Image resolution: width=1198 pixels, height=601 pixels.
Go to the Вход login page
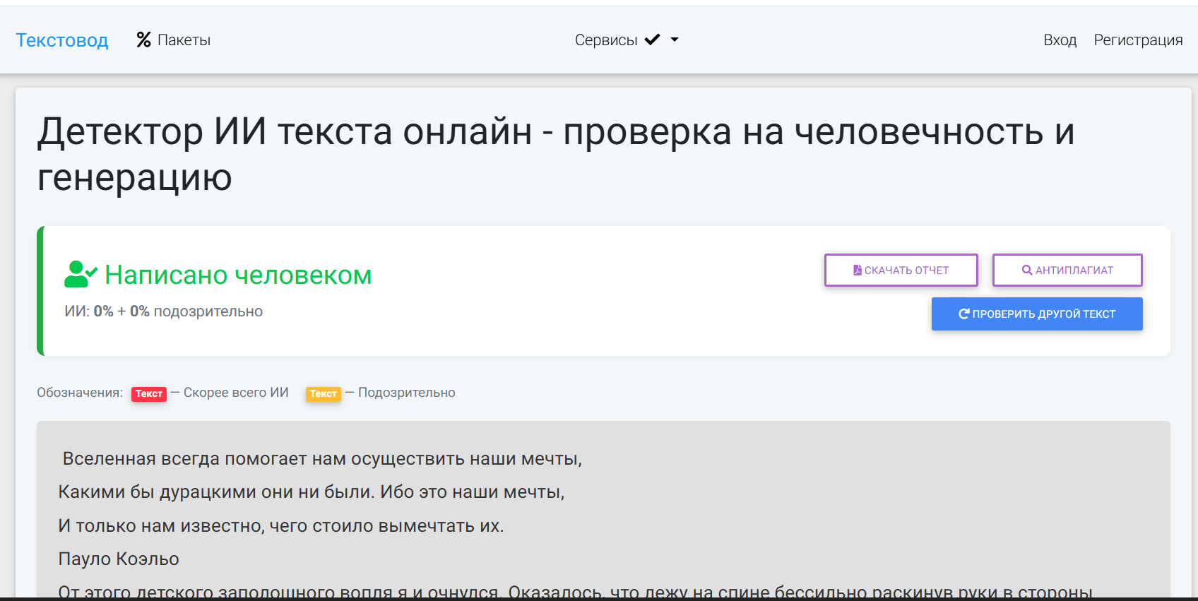tap(1060, 40)
